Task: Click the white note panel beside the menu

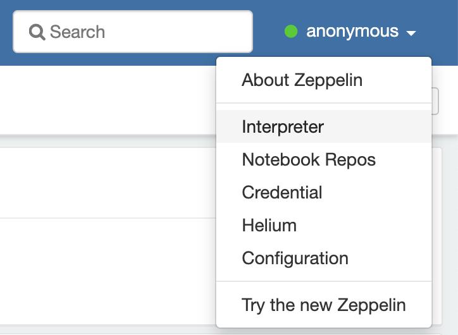Action: [x=108, y=183]
